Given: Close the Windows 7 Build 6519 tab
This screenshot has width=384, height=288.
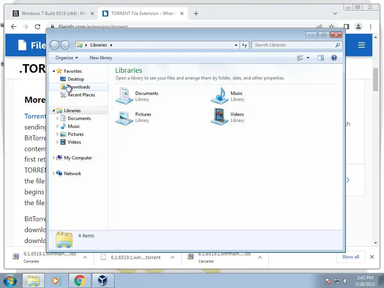Looking at the screenshot, I should [x=92, y=13].
